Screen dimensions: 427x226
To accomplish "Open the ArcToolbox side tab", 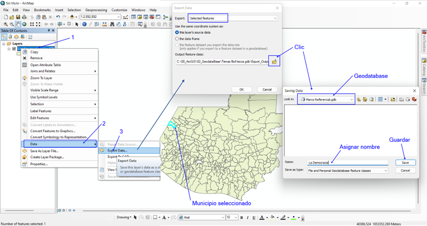I will [x=424, y=41].
